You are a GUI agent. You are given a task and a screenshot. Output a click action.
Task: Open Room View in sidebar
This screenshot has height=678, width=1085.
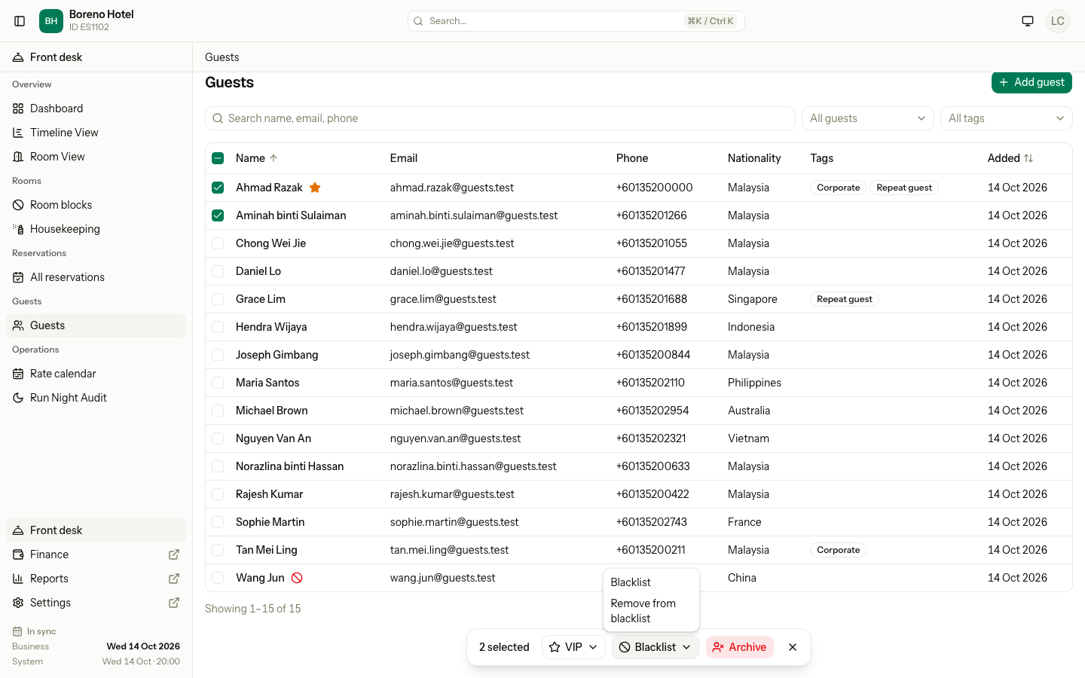click(x=96, y=157)
